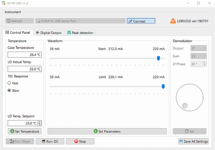Click the Connect plug button
This screenshot has height=150, width=215.
(x=141, y=21)
